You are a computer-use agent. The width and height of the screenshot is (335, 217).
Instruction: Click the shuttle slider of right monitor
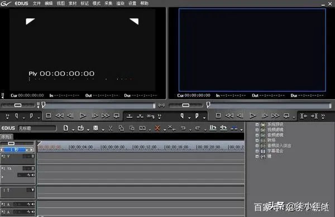[186, 105]
